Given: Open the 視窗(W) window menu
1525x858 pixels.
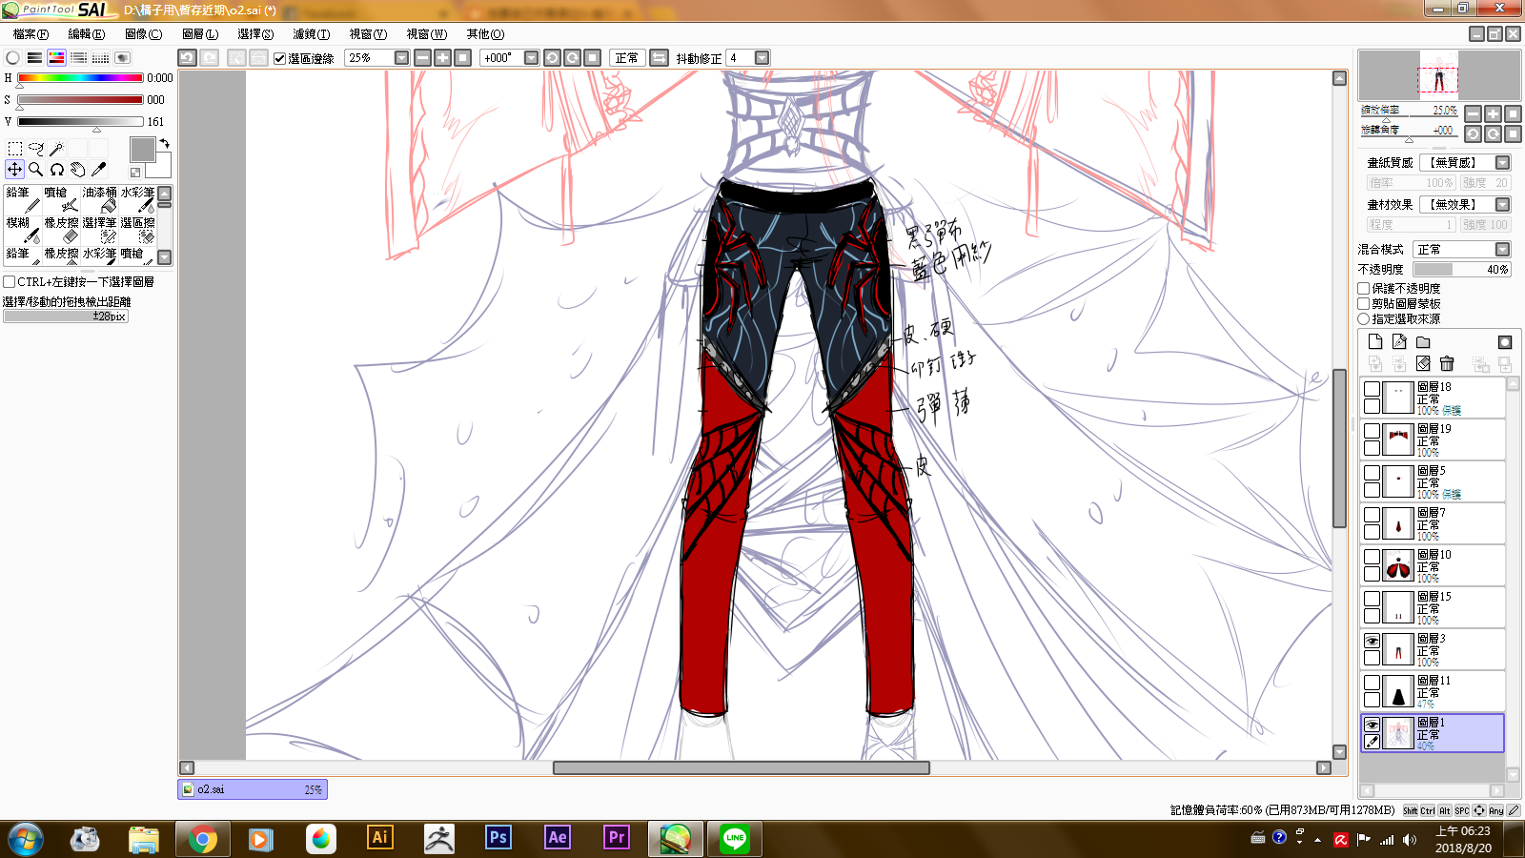Looking at the screenshot, I should coord(426,34).
